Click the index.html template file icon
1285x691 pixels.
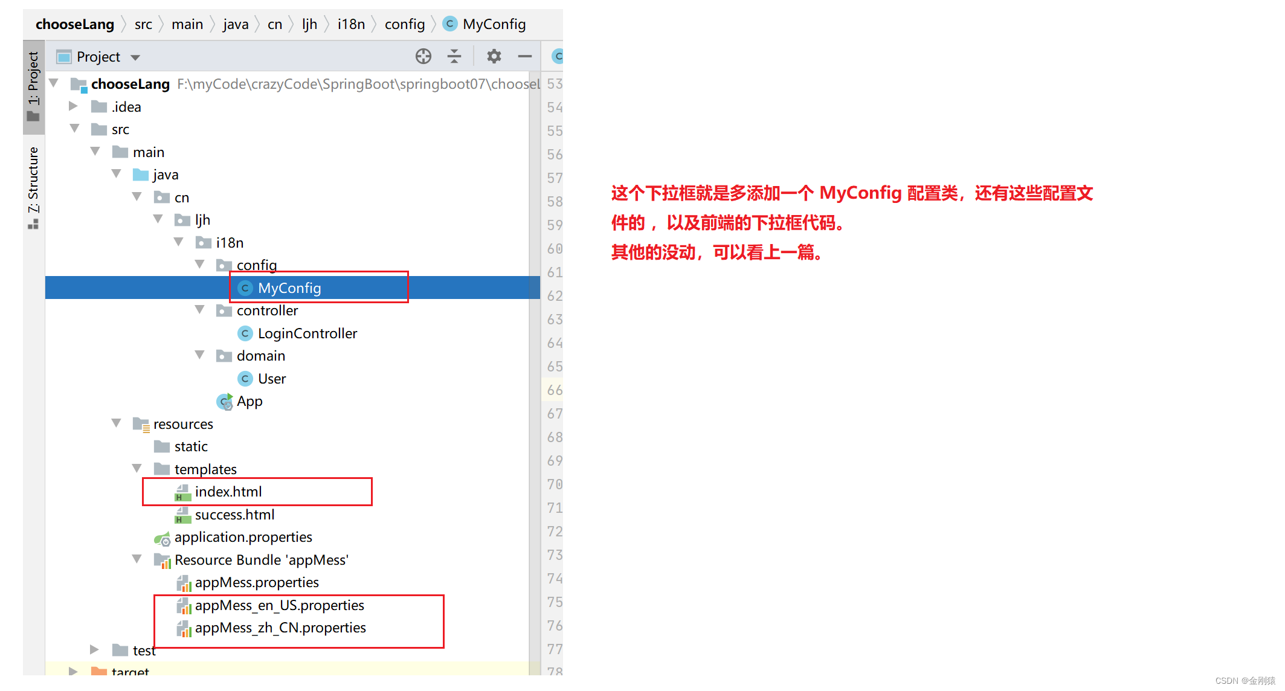click(181, 491)
